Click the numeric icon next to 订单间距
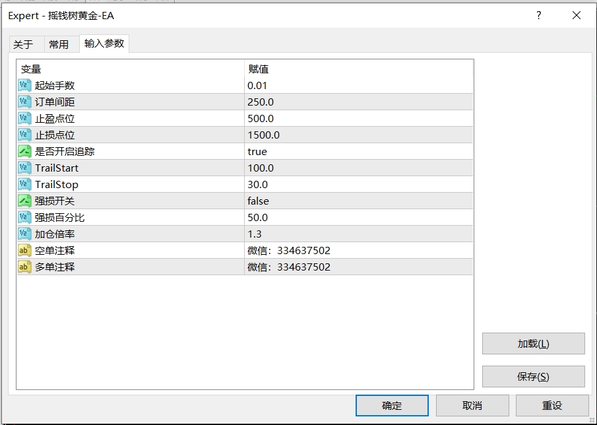Image resolution: width=597 pixels, height=425 pixels. click(x=24, y=102)
